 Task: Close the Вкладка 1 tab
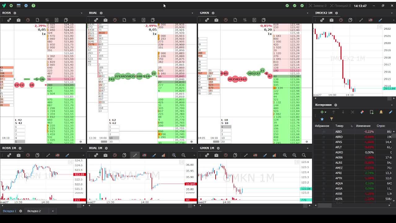click(x=21, y=211)
